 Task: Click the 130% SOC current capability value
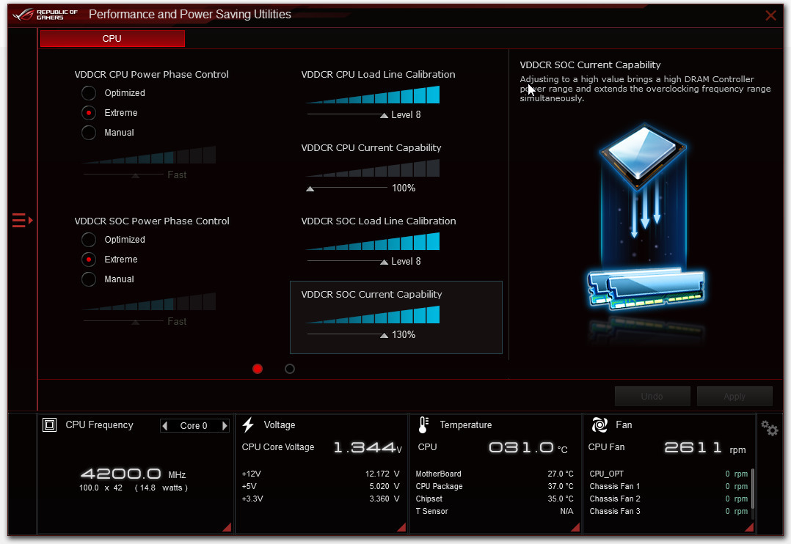point(404,335)
